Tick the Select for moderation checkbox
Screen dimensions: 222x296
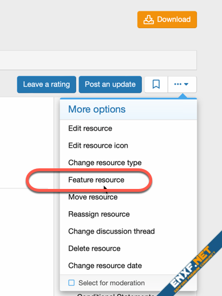pyautogui.click(x=72, y=283)
